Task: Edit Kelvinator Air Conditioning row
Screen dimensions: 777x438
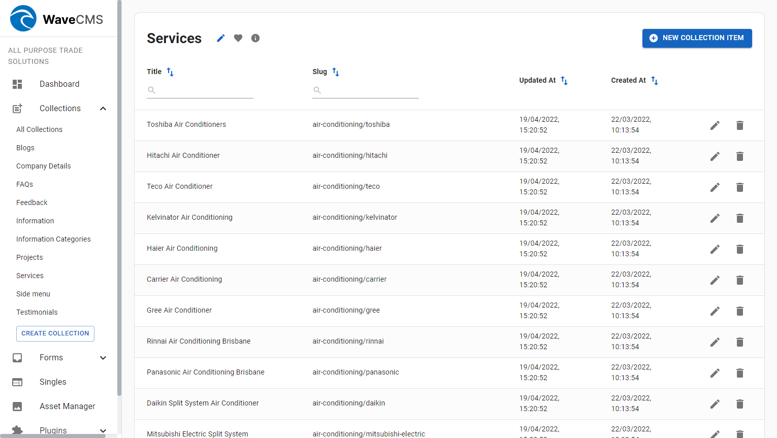Action: pyautogui.click(x=715, y=218)
